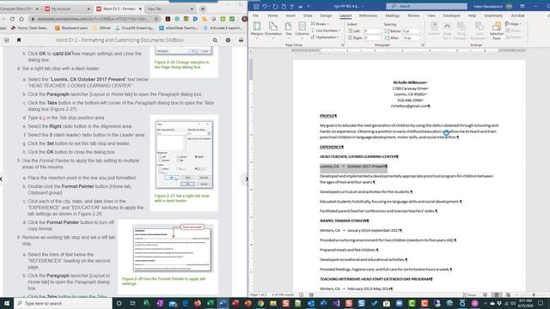
Task: Click the Word title bar Search box
Action: (x=426, y=6)
